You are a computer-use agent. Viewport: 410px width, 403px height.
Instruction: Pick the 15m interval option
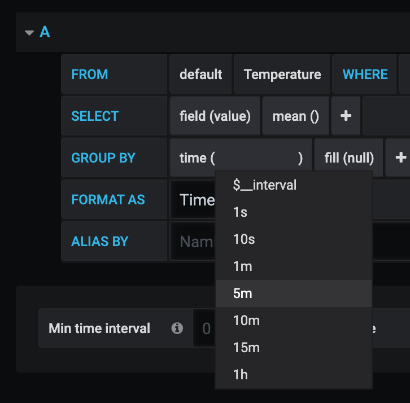[x=246, y=348]
